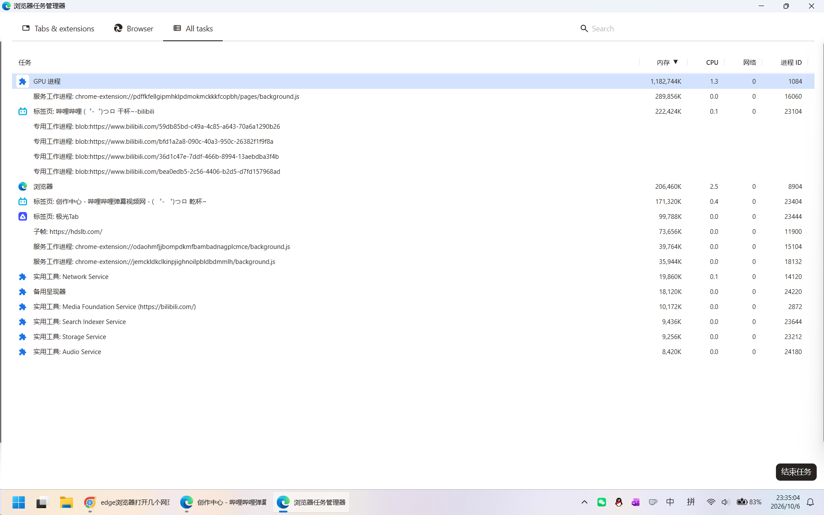824x515 pixels.
Task: Switch to Tabs & extensions tab
Action: [x=58, y=29]
